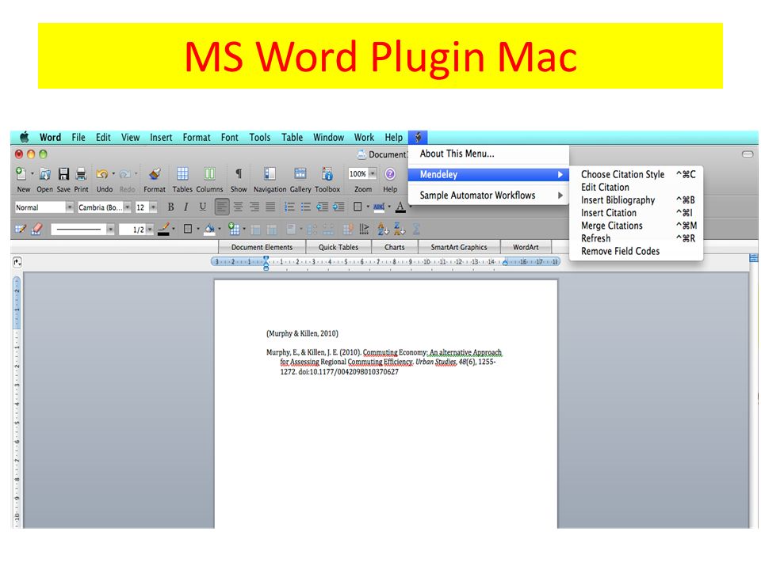Screen dimensions: 761x570
Task: Toggle Underline formatting
Action: pos(202,207)
